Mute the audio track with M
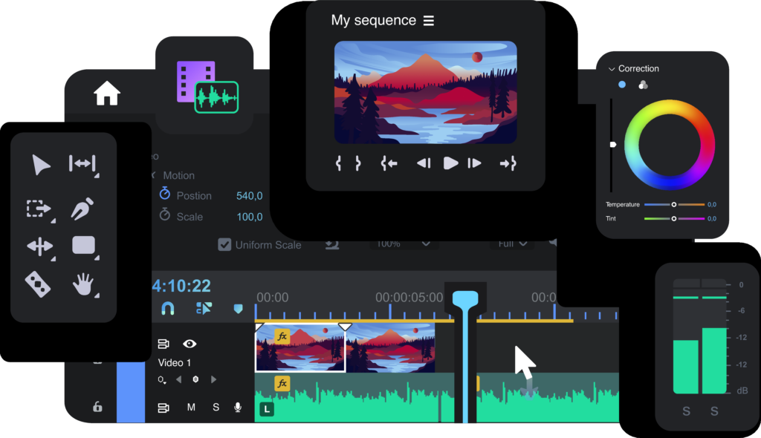The height and width of the screenshot is (438, 761). pos(191,408)
